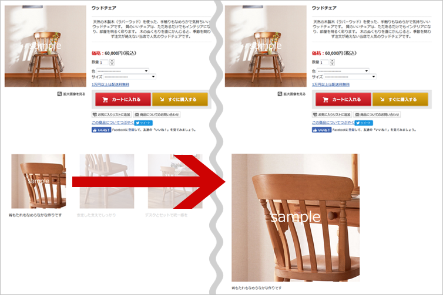Open the right この商品についてつぶやく link
Image resolution: width=443 pixels, height=295 pixels.
[333, 123]
